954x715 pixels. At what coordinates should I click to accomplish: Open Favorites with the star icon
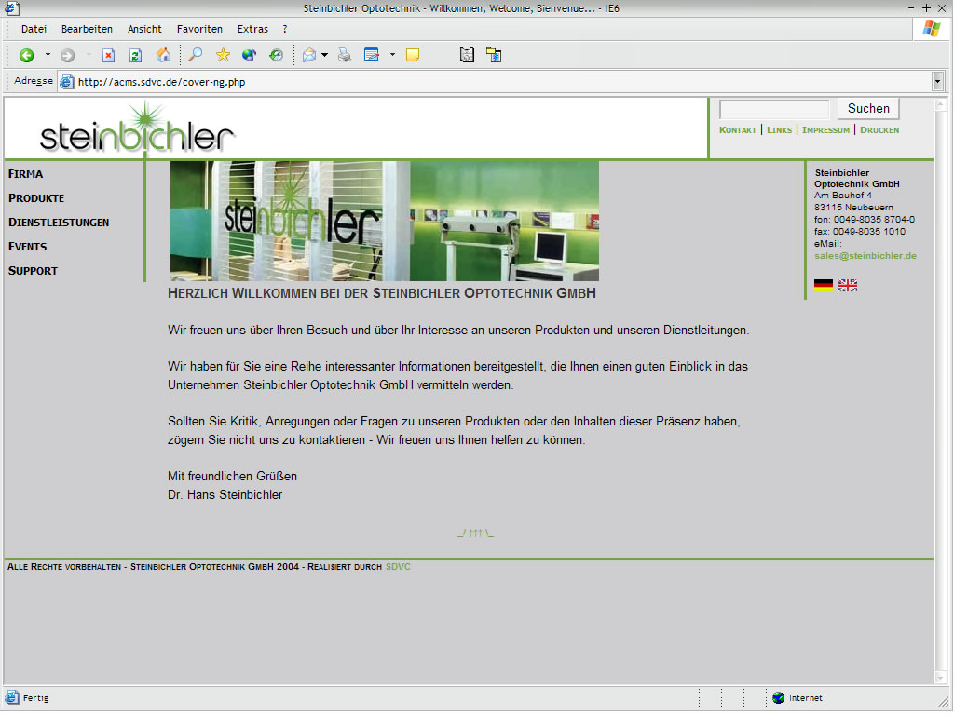[223, 55]
